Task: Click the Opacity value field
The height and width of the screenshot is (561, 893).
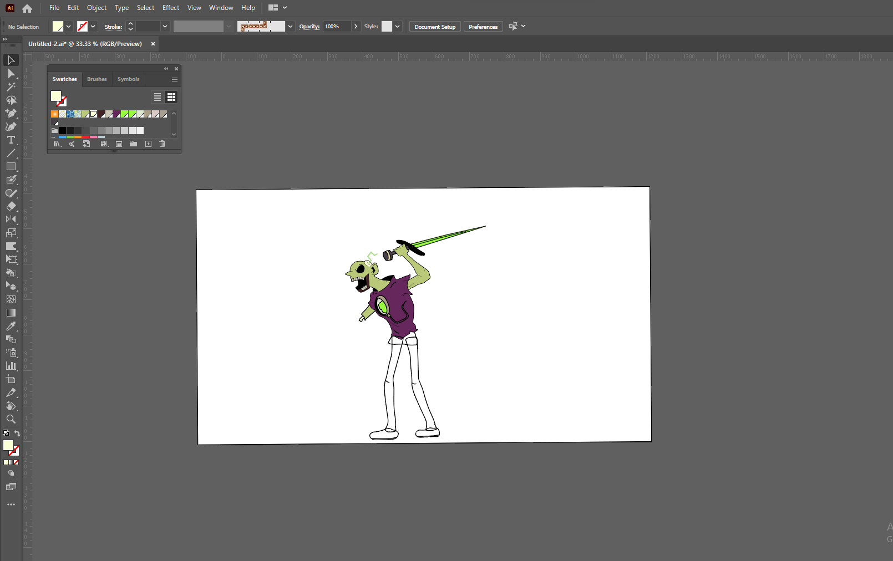Action: coord(337,27)
